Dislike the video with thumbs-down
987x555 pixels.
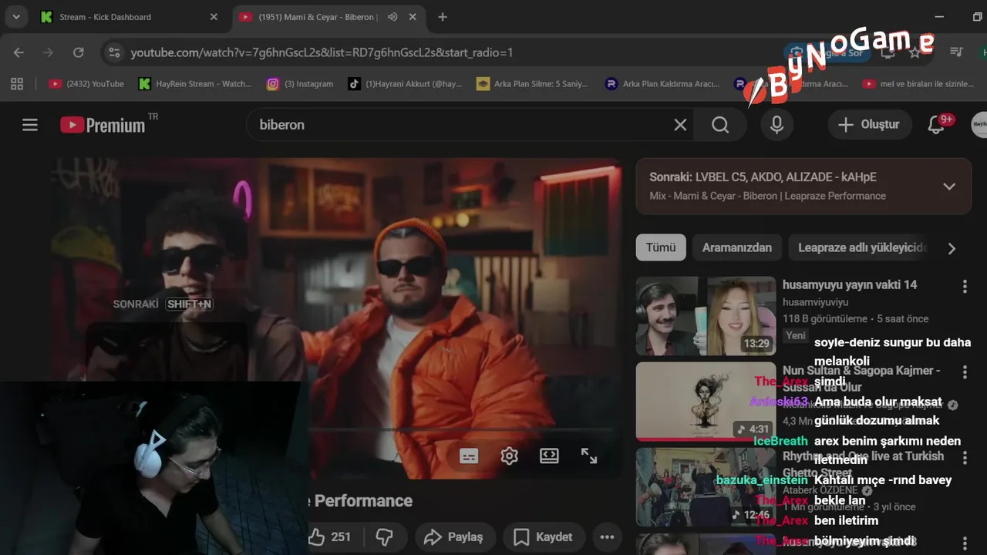[384, 536]
